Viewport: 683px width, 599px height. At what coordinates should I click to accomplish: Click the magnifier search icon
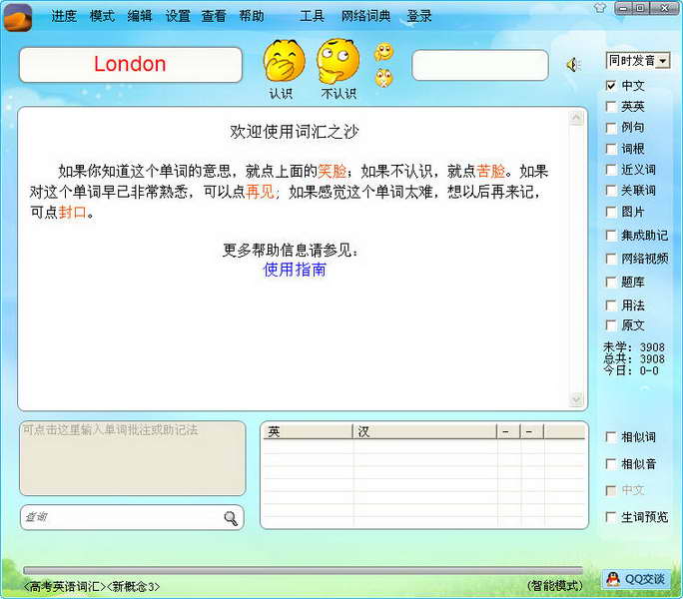[231, 518]
